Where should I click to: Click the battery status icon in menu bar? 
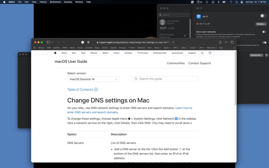[x=224, y=2]
